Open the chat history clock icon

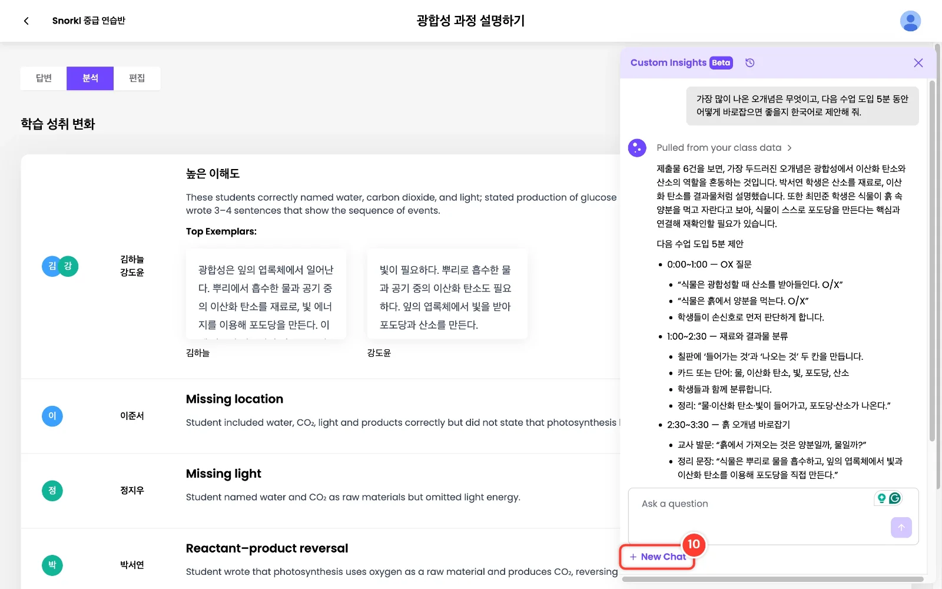749,62
